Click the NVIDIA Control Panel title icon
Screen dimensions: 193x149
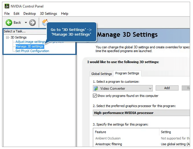pyautogui.click(x=7, y=6)
